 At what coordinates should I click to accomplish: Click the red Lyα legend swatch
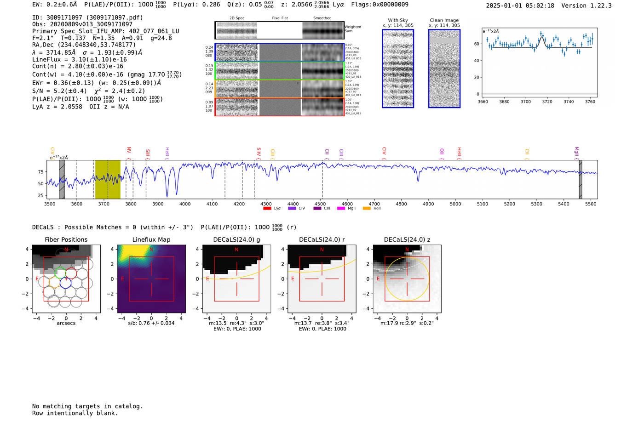[267, 209]
